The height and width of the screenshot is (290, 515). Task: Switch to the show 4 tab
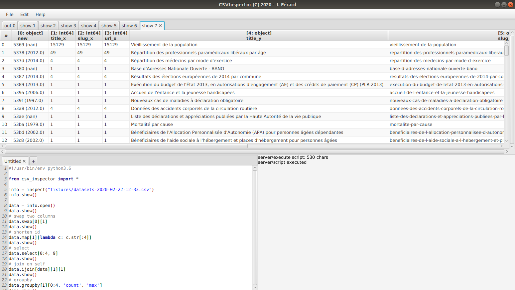coord(88,26)
